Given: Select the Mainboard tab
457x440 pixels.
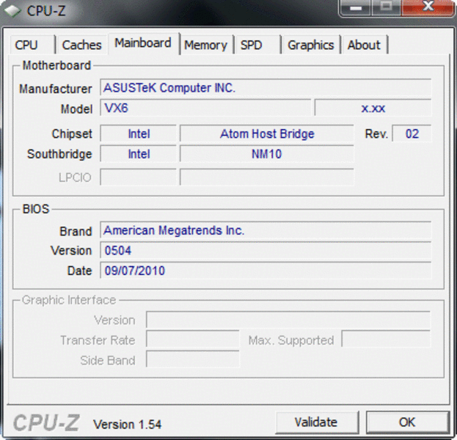Looking at the screenshot, I should pyautogui.click(x=143, y=43).
